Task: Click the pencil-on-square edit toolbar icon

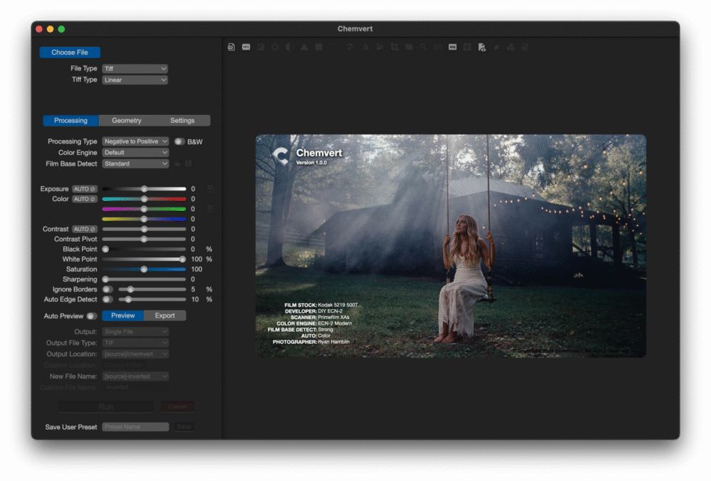Action: click(x=261, y=47)
